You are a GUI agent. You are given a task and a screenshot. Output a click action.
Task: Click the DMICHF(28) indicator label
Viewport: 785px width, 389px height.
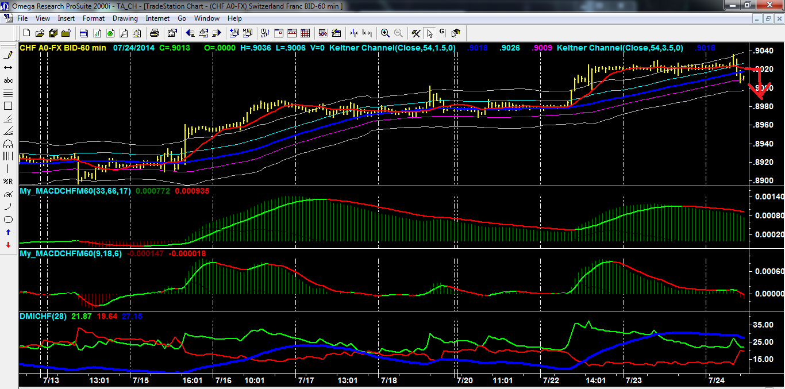pyautogui.click(x=42, y=317)
